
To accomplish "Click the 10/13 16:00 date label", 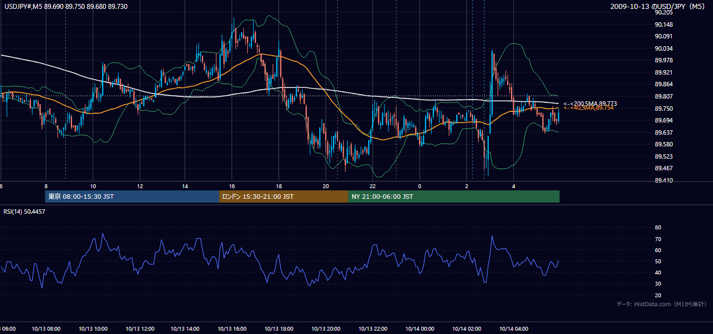I will 233,329.
